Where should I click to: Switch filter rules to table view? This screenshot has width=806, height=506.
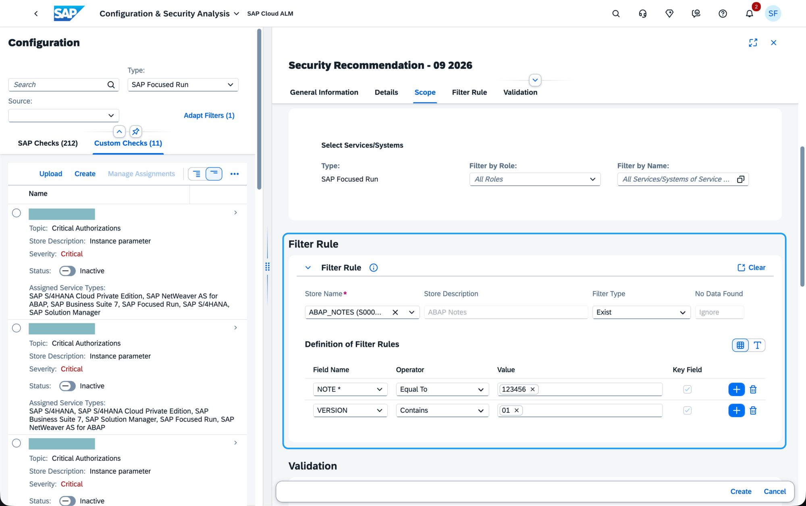pyautogui.click(x=740, y=345)
